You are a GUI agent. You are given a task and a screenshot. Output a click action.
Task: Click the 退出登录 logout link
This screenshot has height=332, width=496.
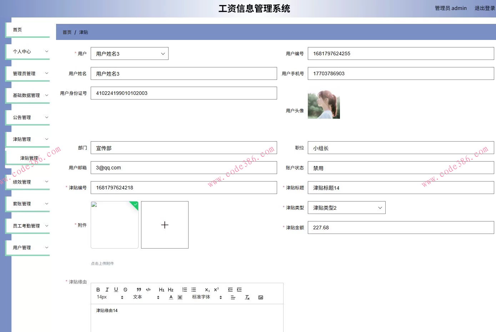click(x=484, y=8)
